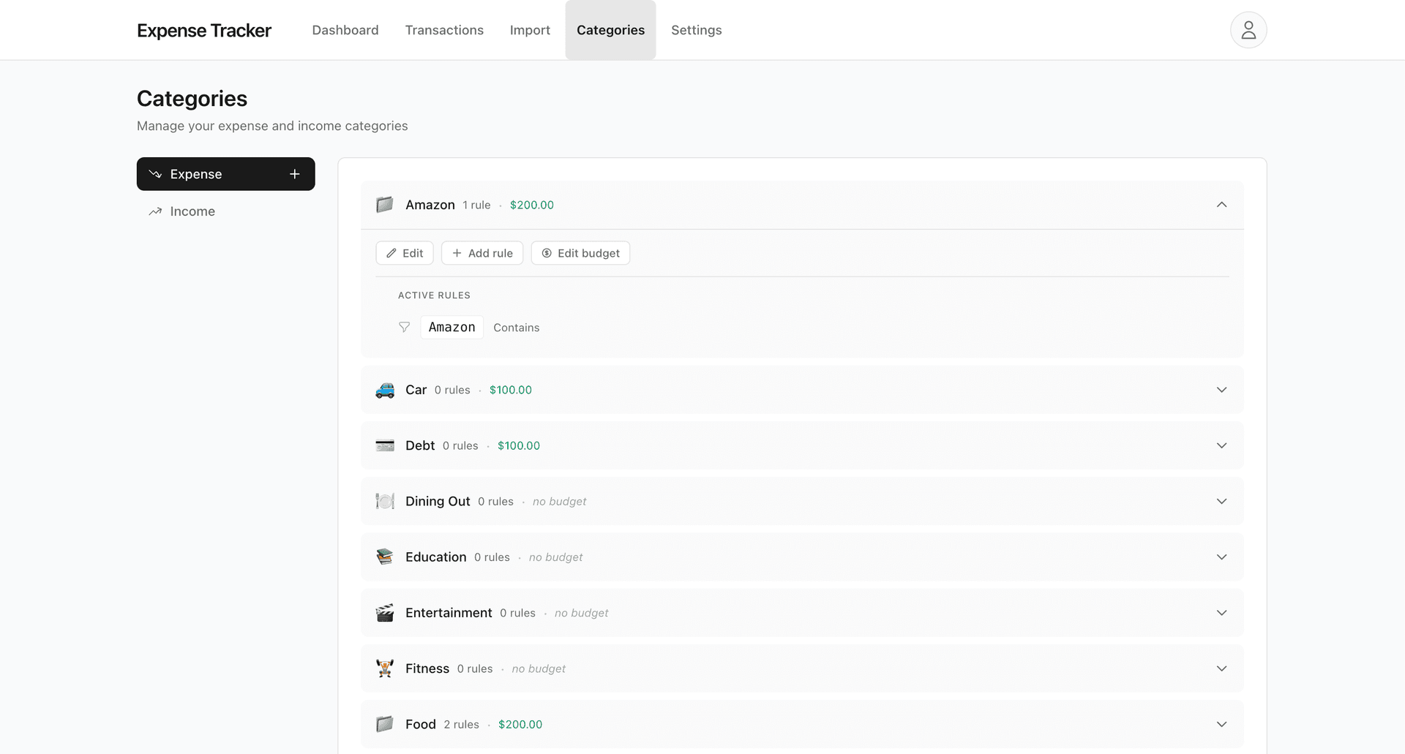The height and width of the screenshot is (754, 1405).
Task: Click the user profile avatar icon
Action: 1248,29
